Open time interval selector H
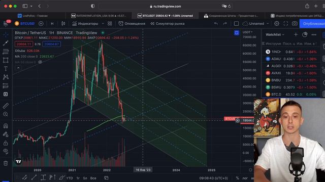 52,24
